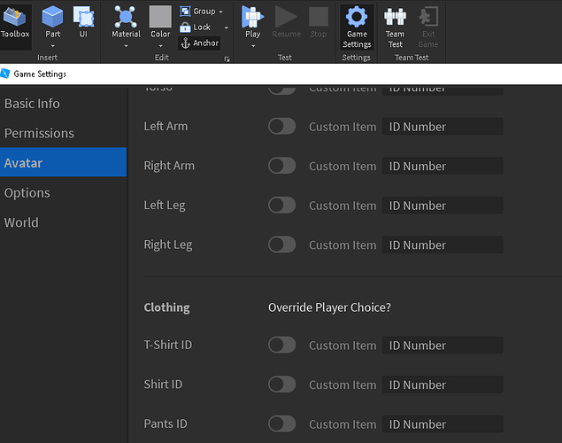Click the Shirt ID number field
562x443 pixels.
tap(443, 385)
